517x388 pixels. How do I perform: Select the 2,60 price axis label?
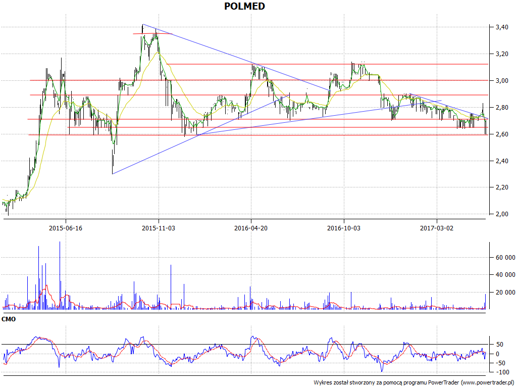pyautogui.click(x=502, y=134)
